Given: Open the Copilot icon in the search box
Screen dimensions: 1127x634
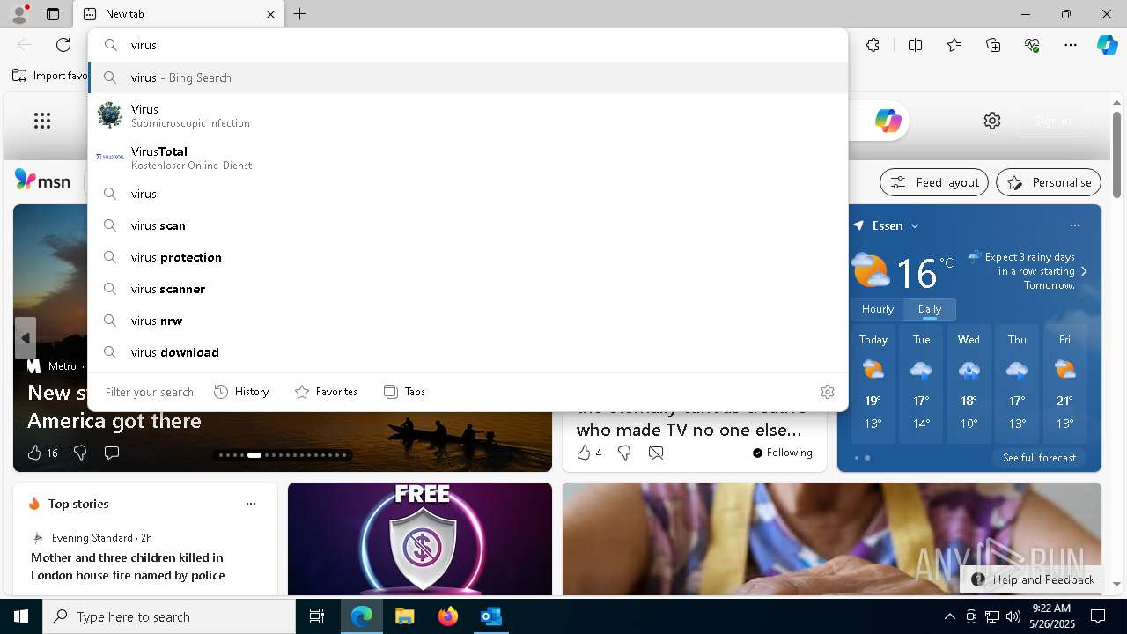Looking at the screenshot, I should tap(888, 121).
